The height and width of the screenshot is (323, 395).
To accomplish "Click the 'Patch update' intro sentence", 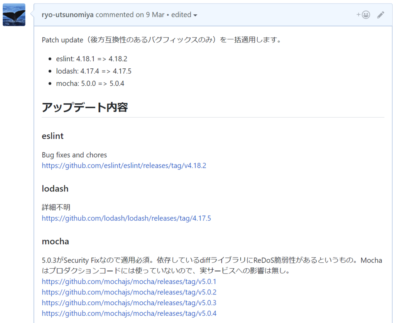I will point(162,40).
